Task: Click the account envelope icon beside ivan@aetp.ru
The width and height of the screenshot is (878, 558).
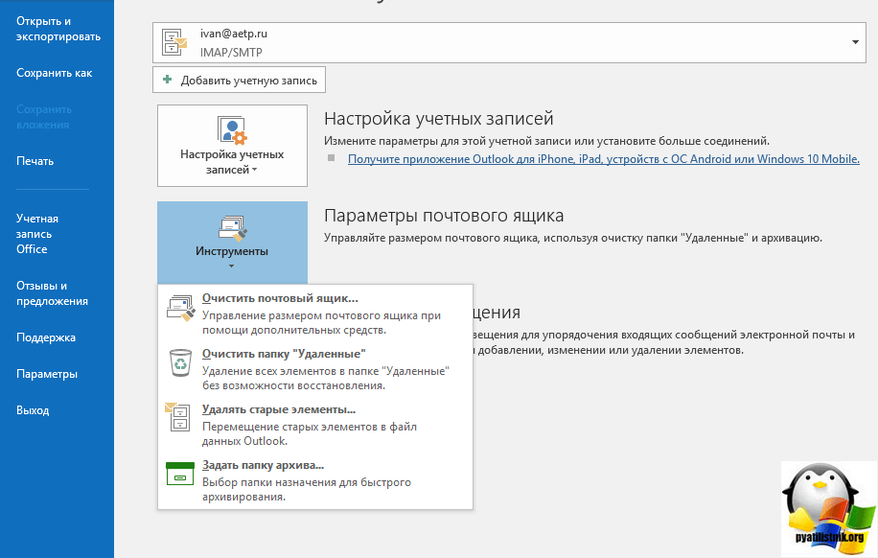Action: [174, 41]
